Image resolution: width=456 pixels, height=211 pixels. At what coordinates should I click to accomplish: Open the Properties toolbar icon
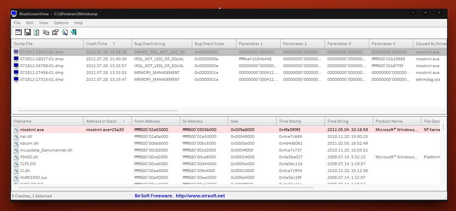55,32
